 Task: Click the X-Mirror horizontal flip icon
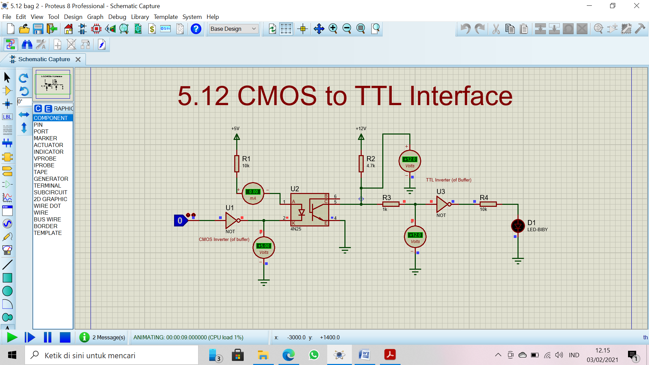click(24, 115)
